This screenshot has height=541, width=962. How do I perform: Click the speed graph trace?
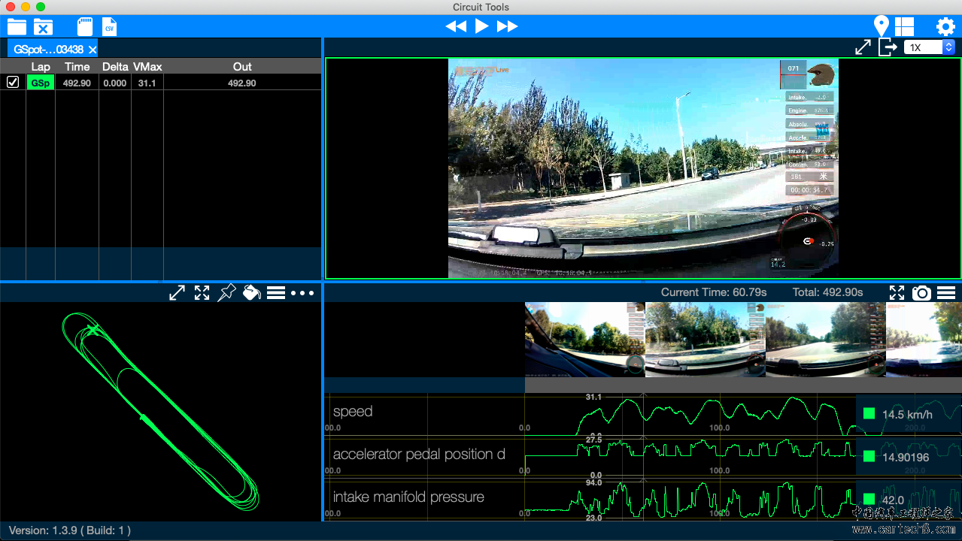(x=715, y=416)
